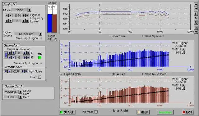This screenshot has width=199, height=116.
Task: Increase Highest Frequency with single-right arrow
Action: (24, 16)
